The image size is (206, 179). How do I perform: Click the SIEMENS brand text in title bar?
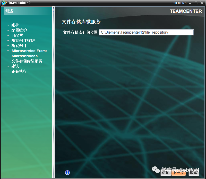coord(180,3)
